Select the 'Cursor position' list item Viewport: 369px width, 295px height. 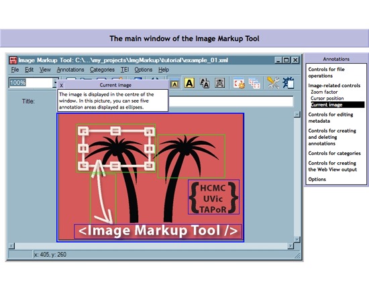coord(327,98)
